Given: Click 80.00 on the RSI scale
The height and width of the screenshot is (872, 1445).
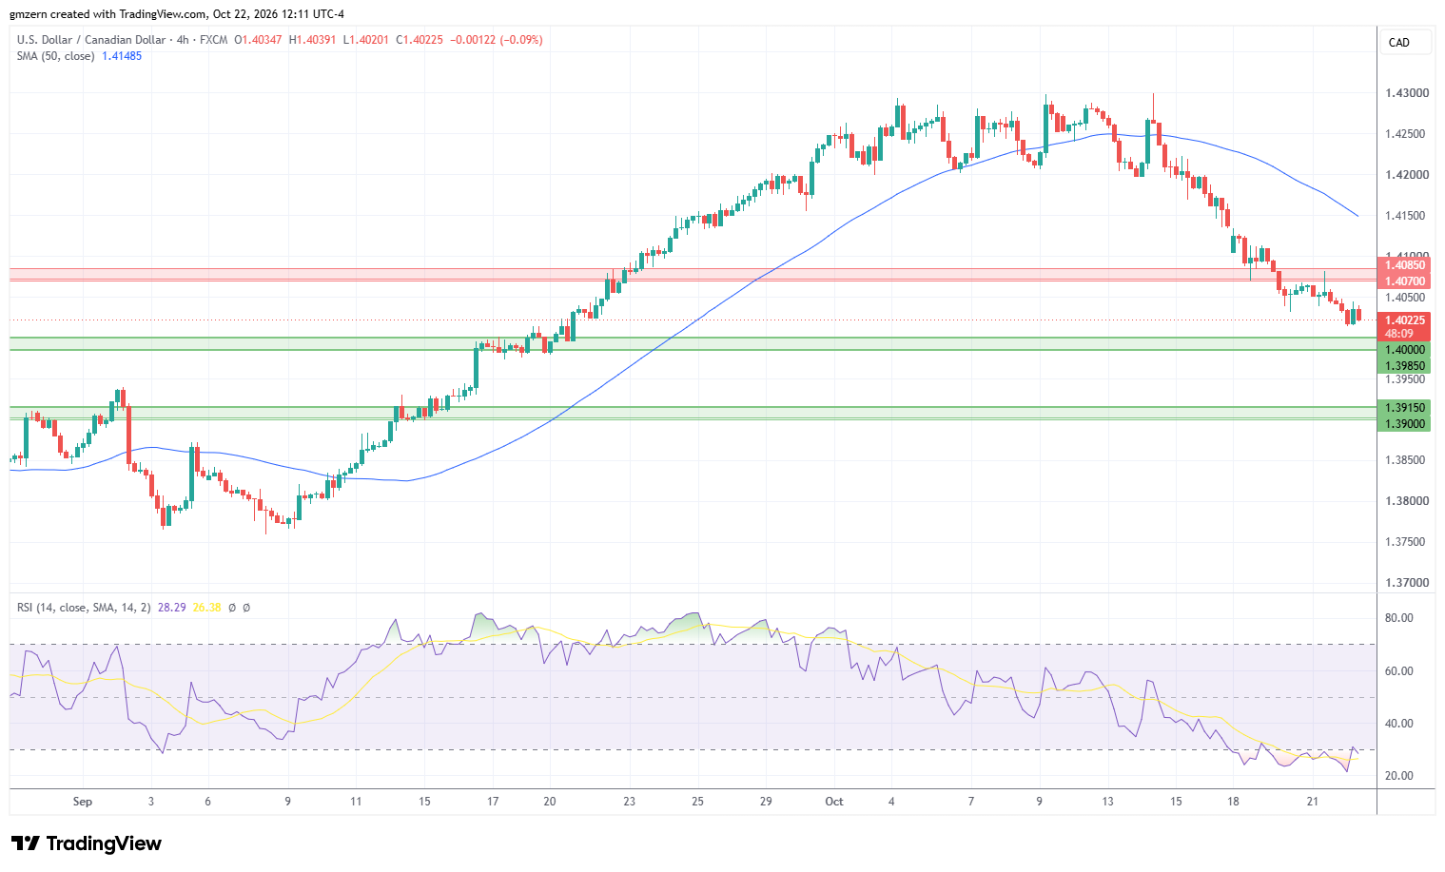Looking at the screenshot, I should point(1398,618).
